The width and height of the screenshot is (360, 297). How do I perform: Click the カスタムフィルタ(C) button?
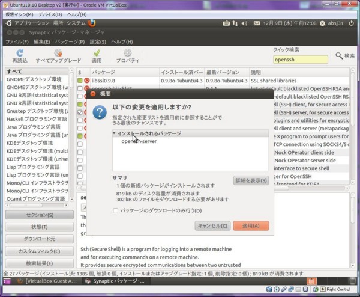pyautogui.click(x=40, y=251)
